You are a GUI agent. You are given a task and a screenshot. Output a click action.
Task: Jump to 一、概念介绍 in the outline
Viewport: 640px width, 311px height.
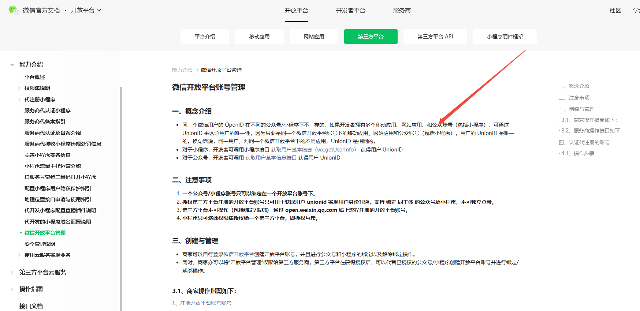point(574,86)
